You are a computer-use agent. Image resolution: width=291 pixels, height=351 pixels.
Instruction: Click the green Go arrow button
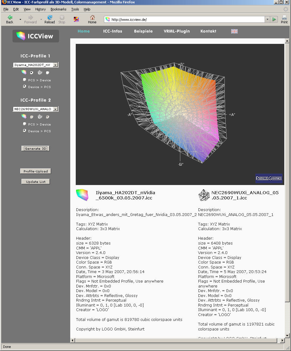tap(274, 19)
